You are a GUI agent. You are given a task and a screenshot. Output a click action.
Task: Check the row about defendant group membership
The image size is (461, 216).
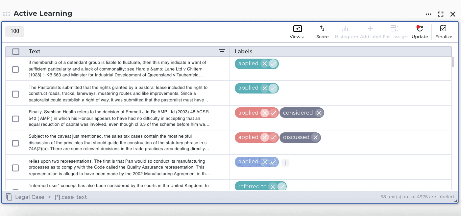[x=15, y=69]
